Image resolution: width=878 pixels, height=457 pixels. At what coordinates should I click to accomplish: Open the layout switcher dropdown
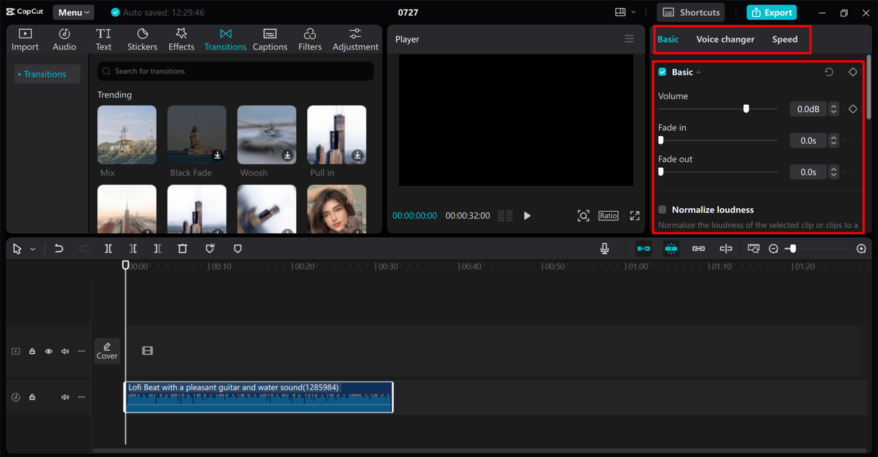point(625,12)
